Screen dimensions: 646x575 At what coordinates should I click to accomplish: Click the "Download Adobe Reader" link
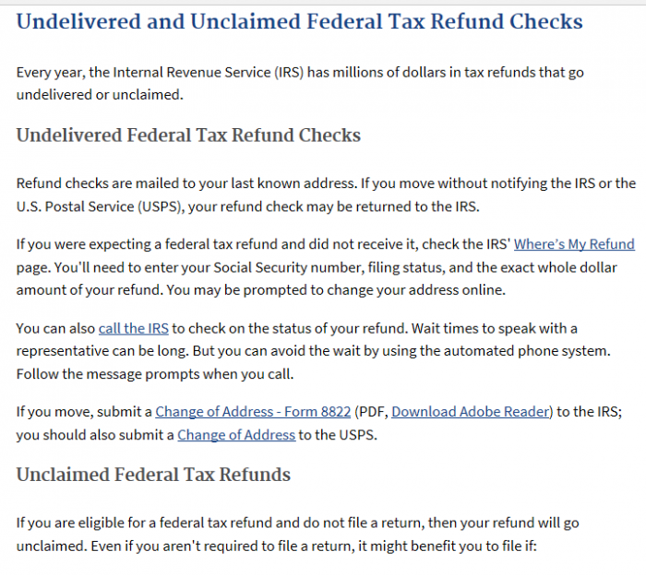472,412
